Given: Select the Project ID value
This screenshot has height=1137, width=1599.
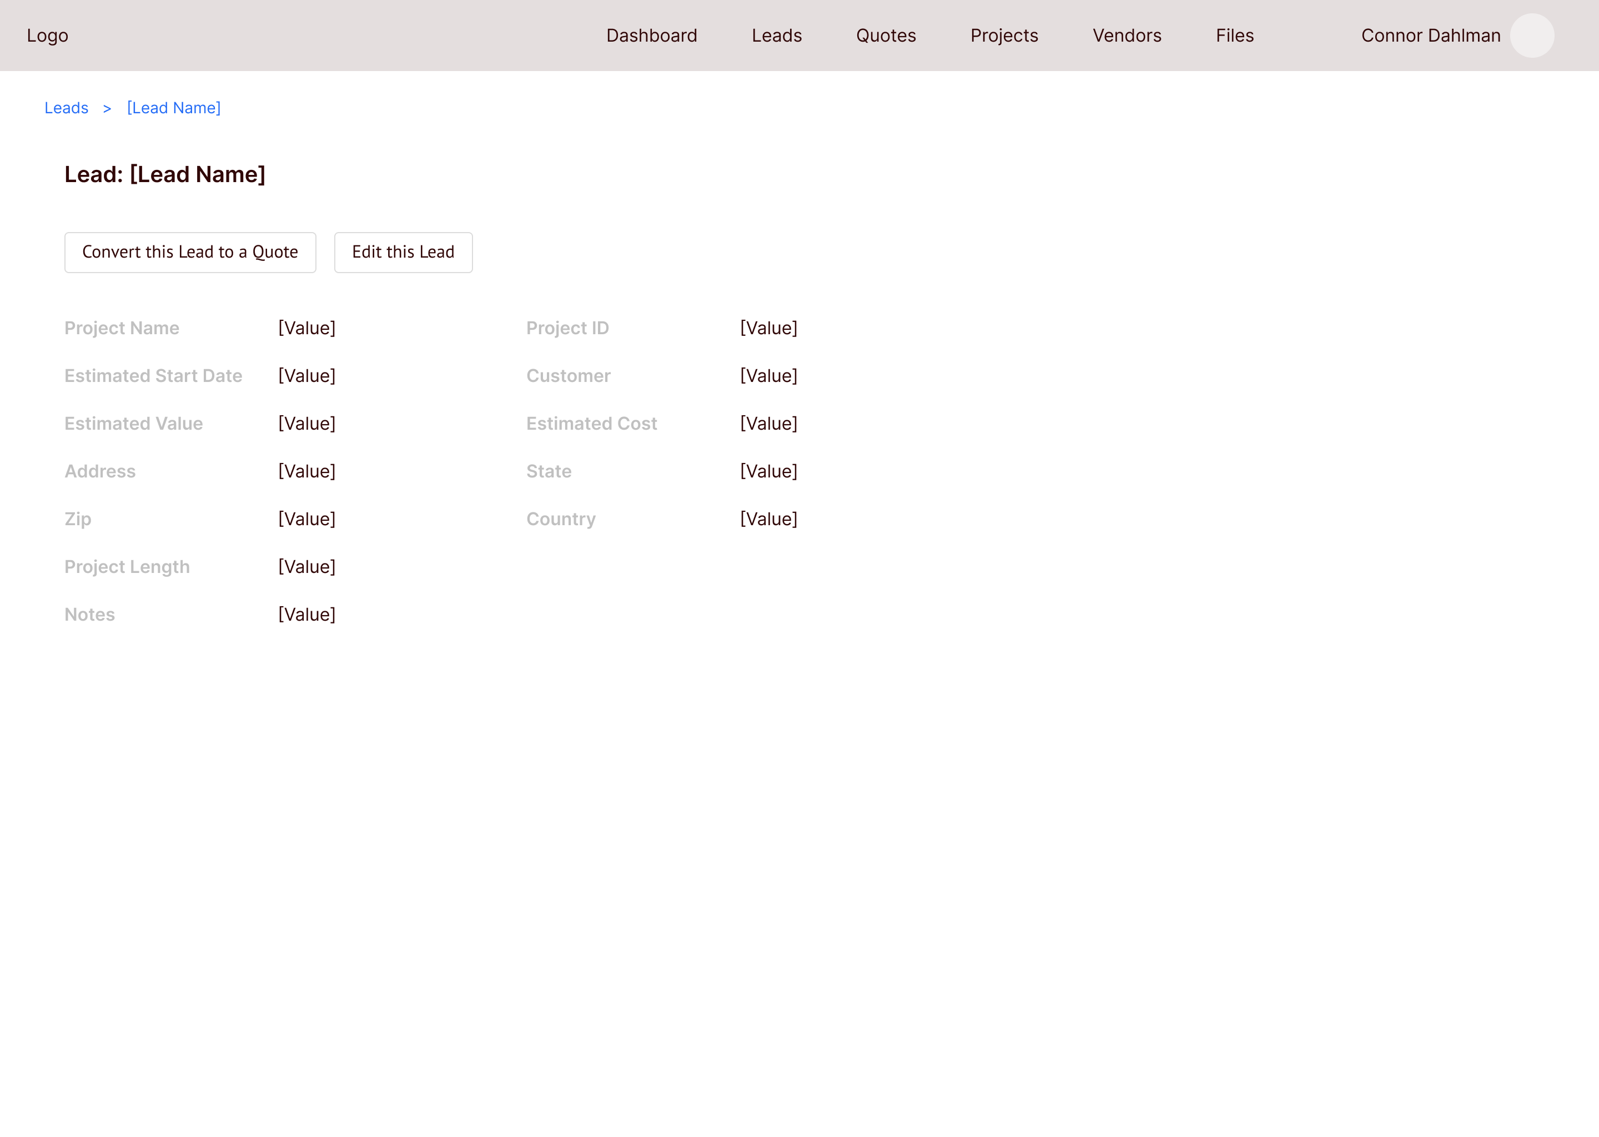Looking at the screenshot, I should tap(769, 328).
